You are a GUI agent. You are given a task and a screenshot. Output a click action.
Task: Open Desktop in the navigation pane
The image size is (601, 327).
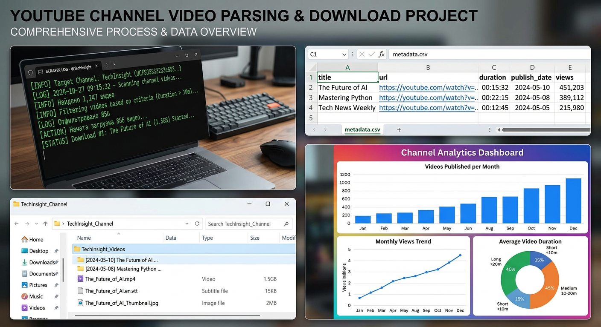(35, 251)
